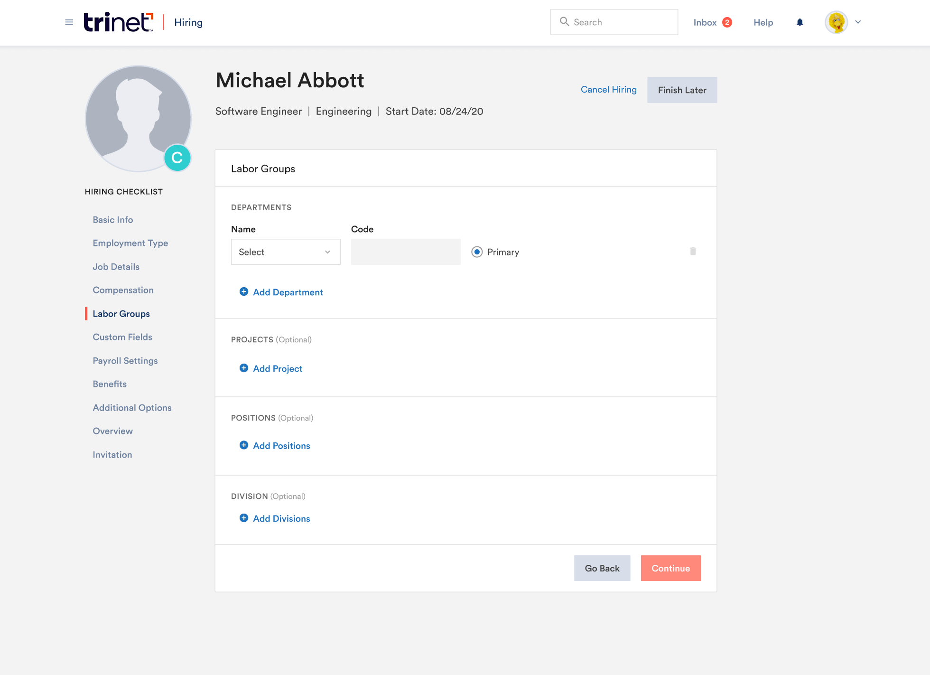Viewport: 930px width, 675px height.
Task: Open the hamburger navigation menu
Action: click(x=69, y=22)
